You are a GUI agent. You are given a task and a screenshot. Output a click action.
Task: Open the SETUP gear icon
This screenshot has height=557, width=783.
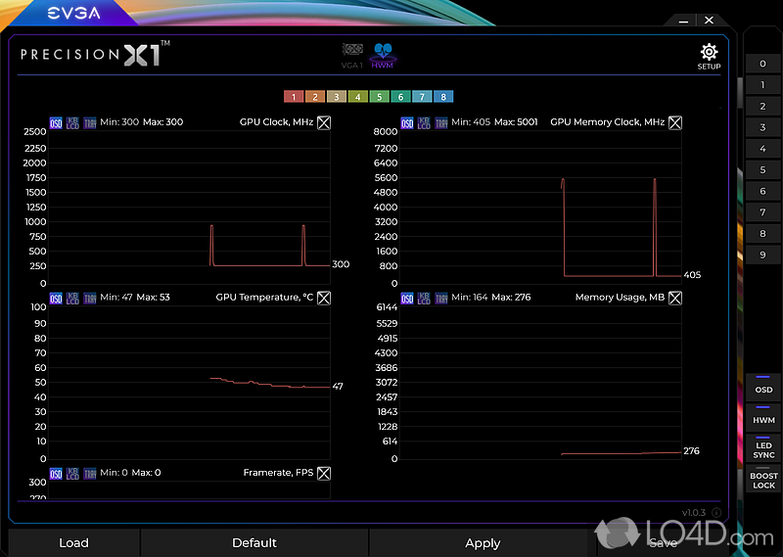(x=709, y=57)
